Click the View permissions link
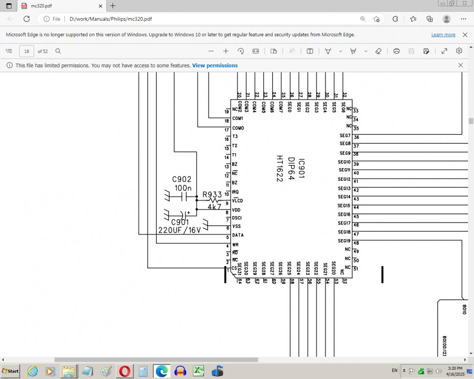Image resolution: width=474 pixels, height=379 pixels. pyautogui.click(x=215, y=65)
